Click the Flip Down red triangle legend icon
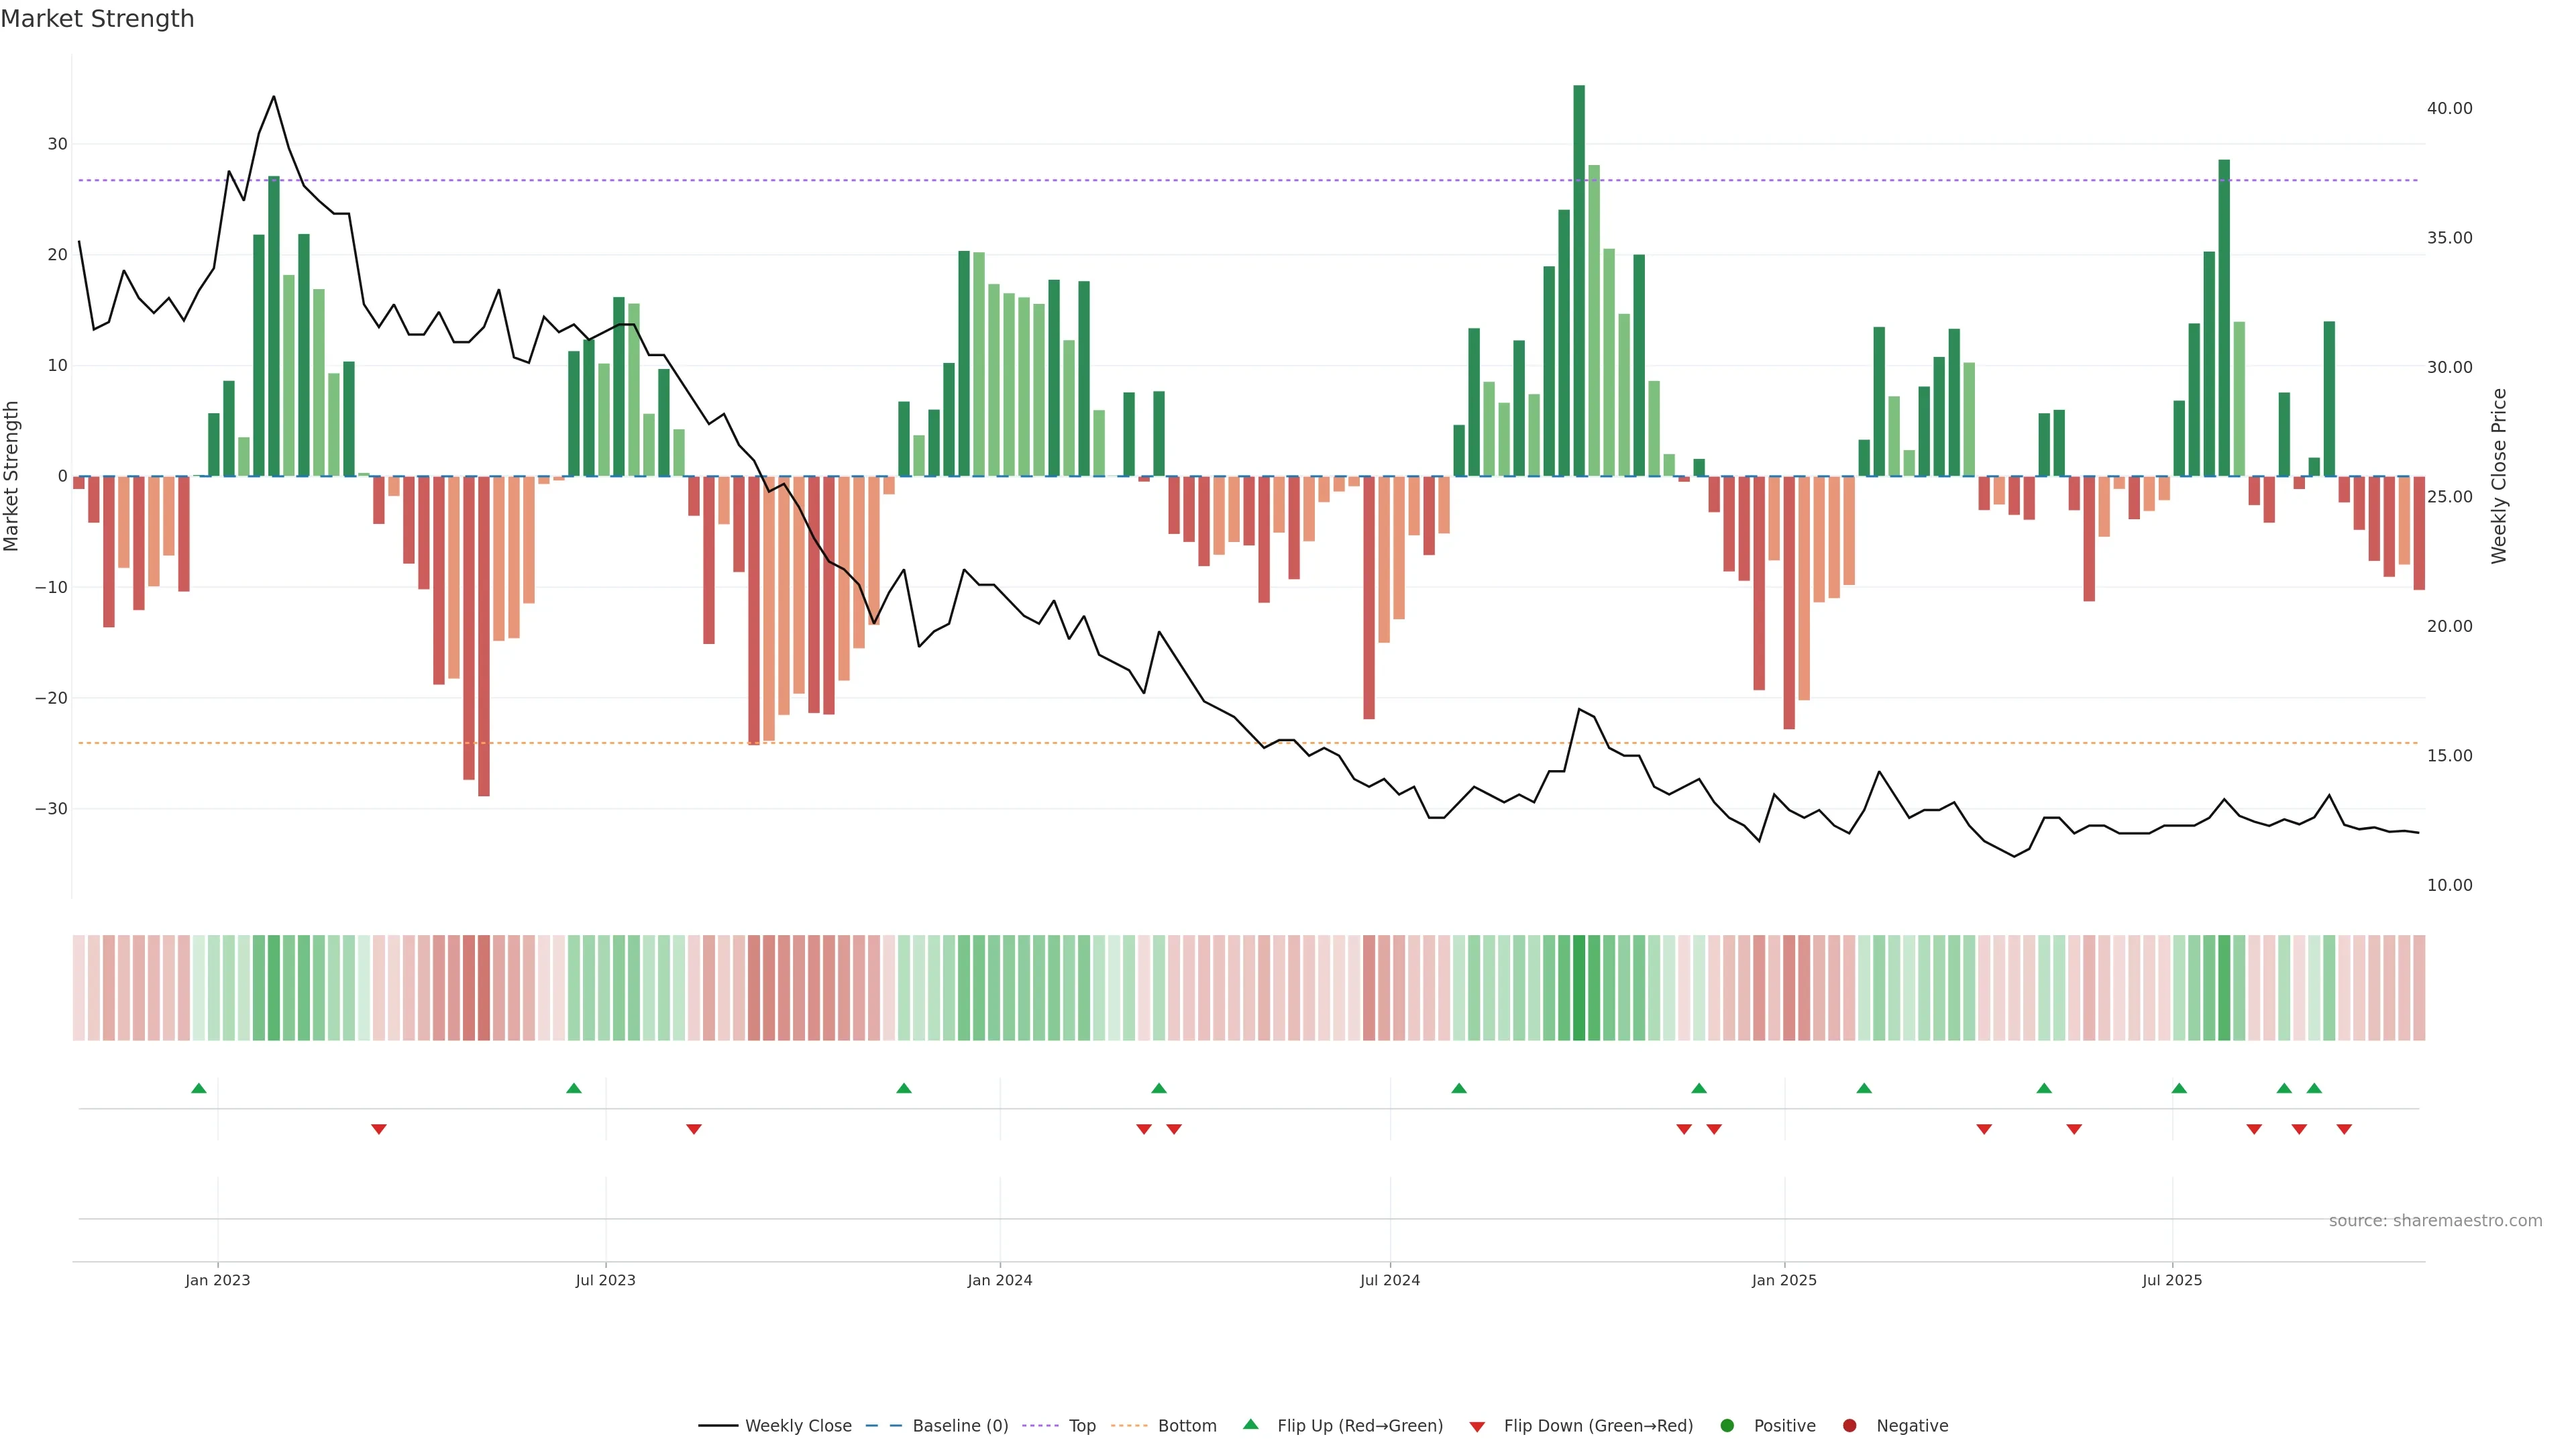 (x=1477, y=1427)
